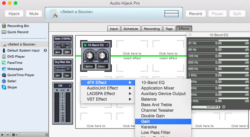Choose Channel Tweaker effect
The image size is (250, 137).
163,110
